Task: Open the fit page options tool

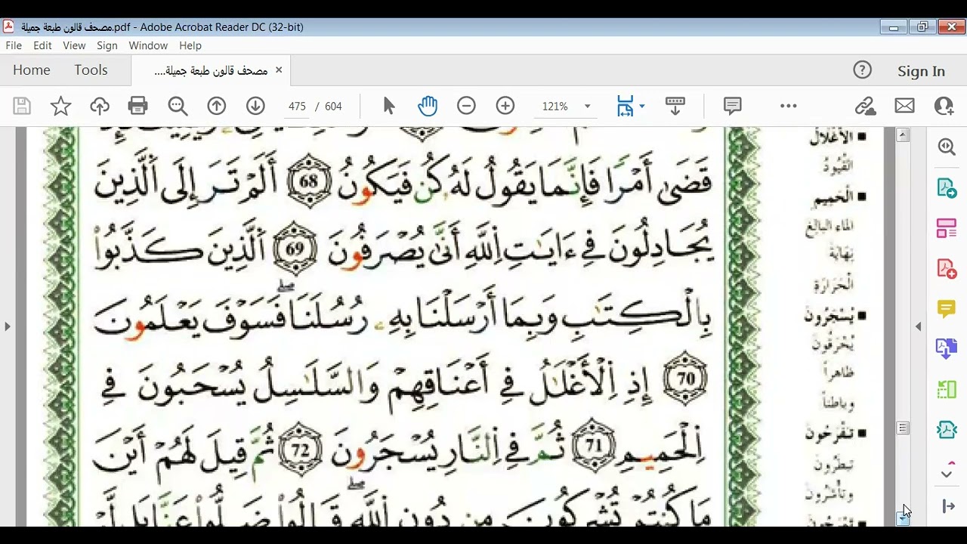Action: [x=625, y=106]
